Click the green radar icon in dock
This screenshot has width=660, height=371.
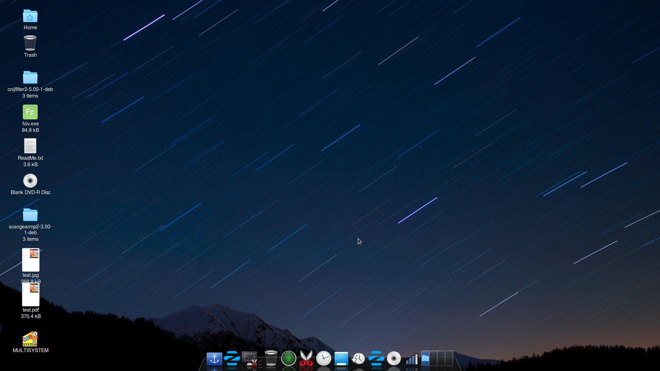pos(289,359)
